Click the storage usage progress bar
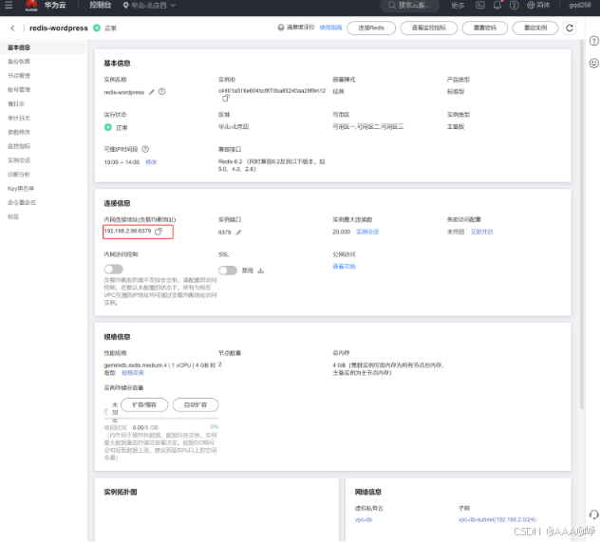Viewport: 600px width, 542px height. 161,419
